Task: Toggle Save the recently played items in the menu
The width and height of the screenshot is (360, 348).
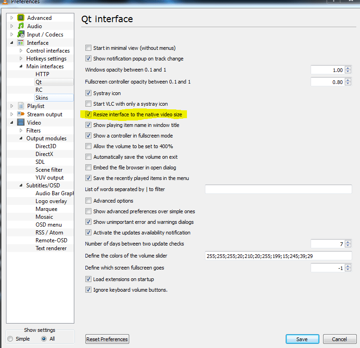Action: pos(88,178)
